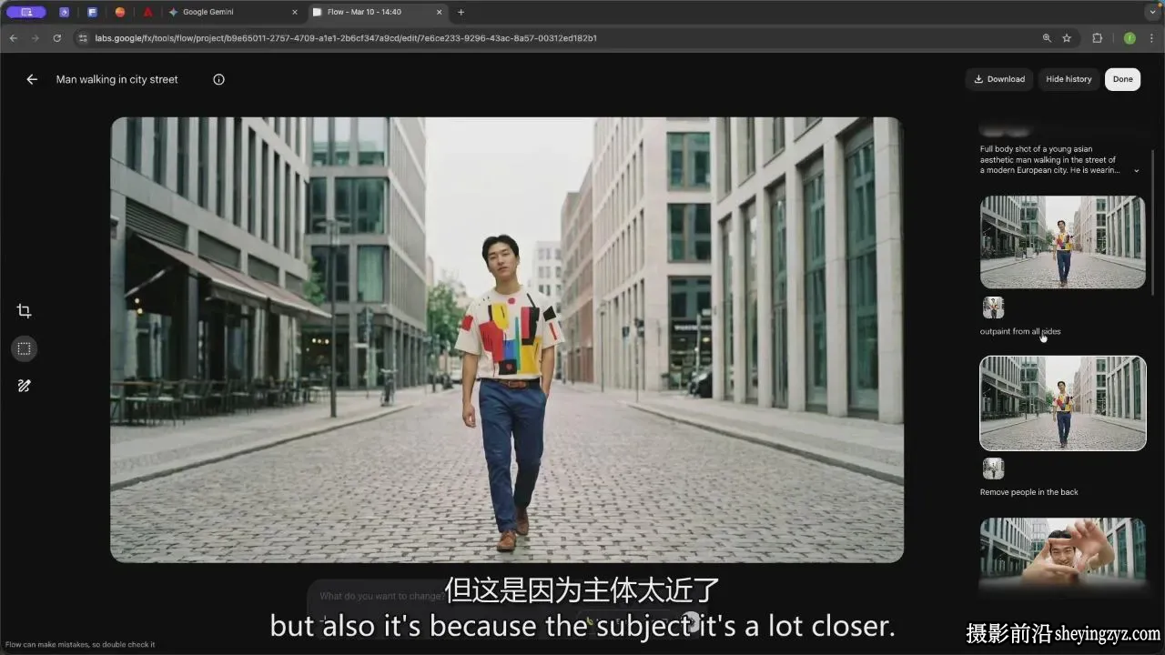Select the Crop tool in left sidebar
The width and height of the screenshot is (1165, 655).
point(25,311)
